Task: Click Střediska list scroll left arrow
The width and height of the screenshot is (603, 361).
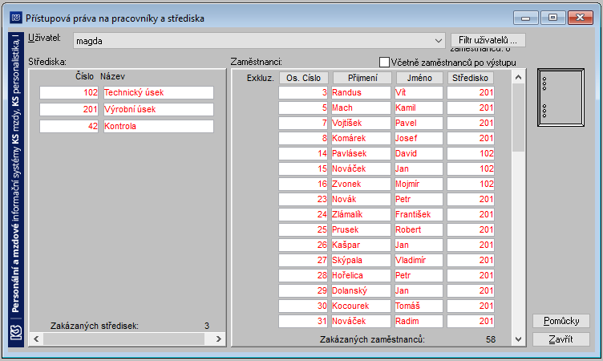Action: point(36,339)
